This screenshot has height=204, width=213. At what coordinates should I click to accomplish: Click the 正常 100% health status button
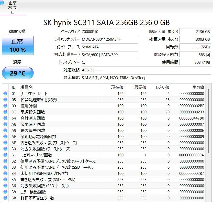tap(18, 45)
